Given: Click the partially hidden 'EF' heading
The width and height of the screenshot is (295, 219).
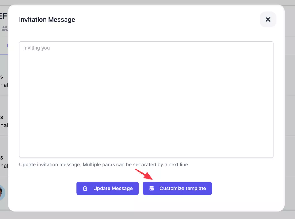Looking at the screenshot, I should tap(3, 16).
